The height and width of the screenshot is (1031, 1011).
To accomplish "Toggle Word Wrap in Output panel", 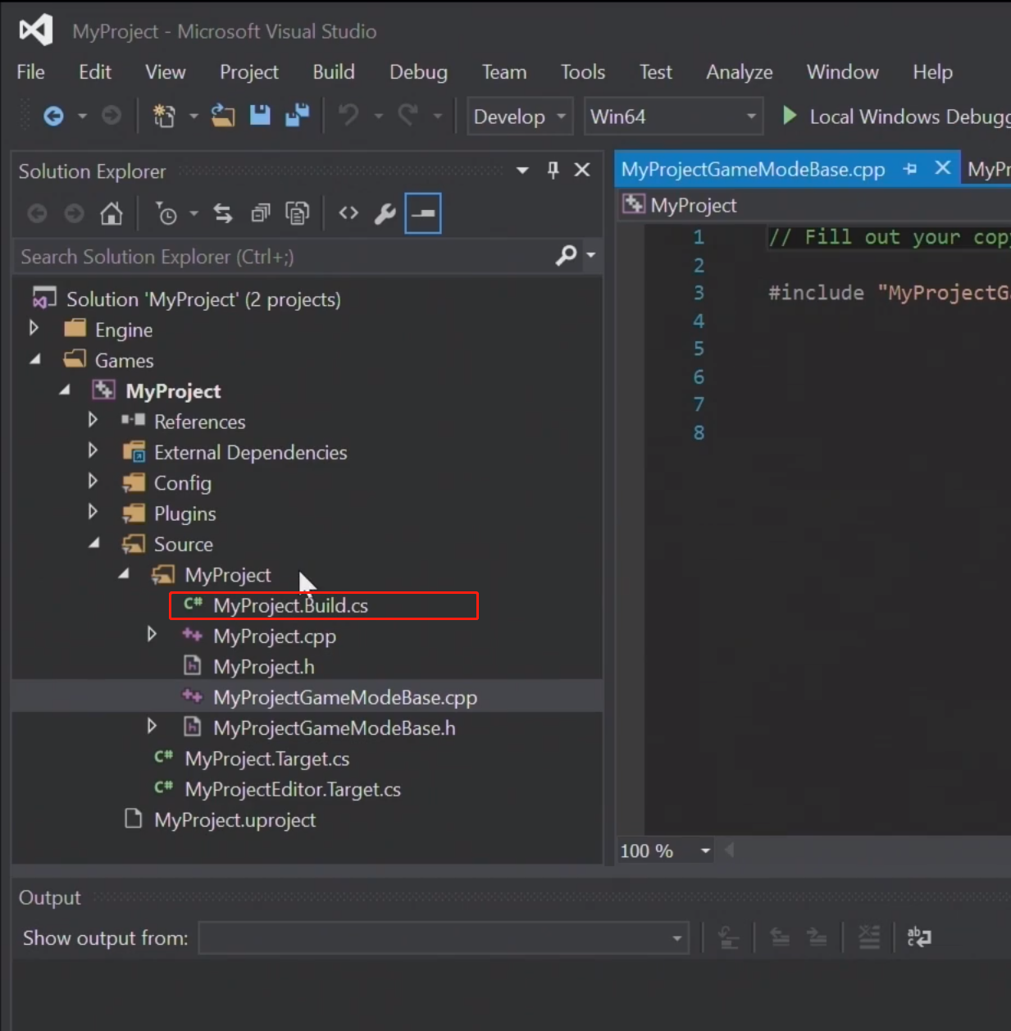I will coord(919,937).
